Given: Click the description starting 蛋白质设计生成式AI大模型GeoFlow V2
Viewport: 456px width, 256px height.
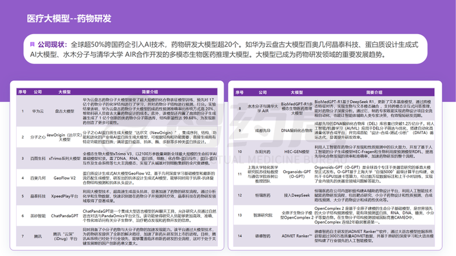Looking at the screenshot, I should [149, 178].
